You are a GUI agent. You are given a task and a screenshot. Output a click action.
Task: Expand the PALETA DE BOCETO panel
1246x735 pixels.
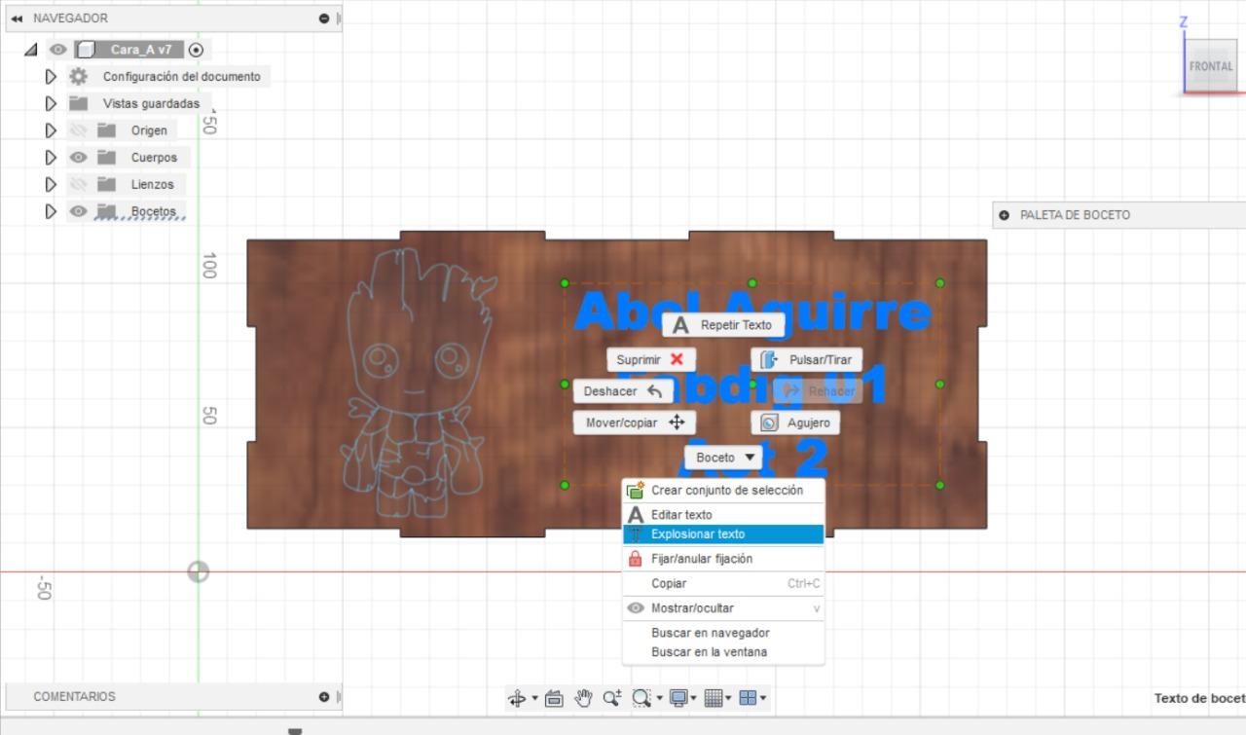(1005, 215)
